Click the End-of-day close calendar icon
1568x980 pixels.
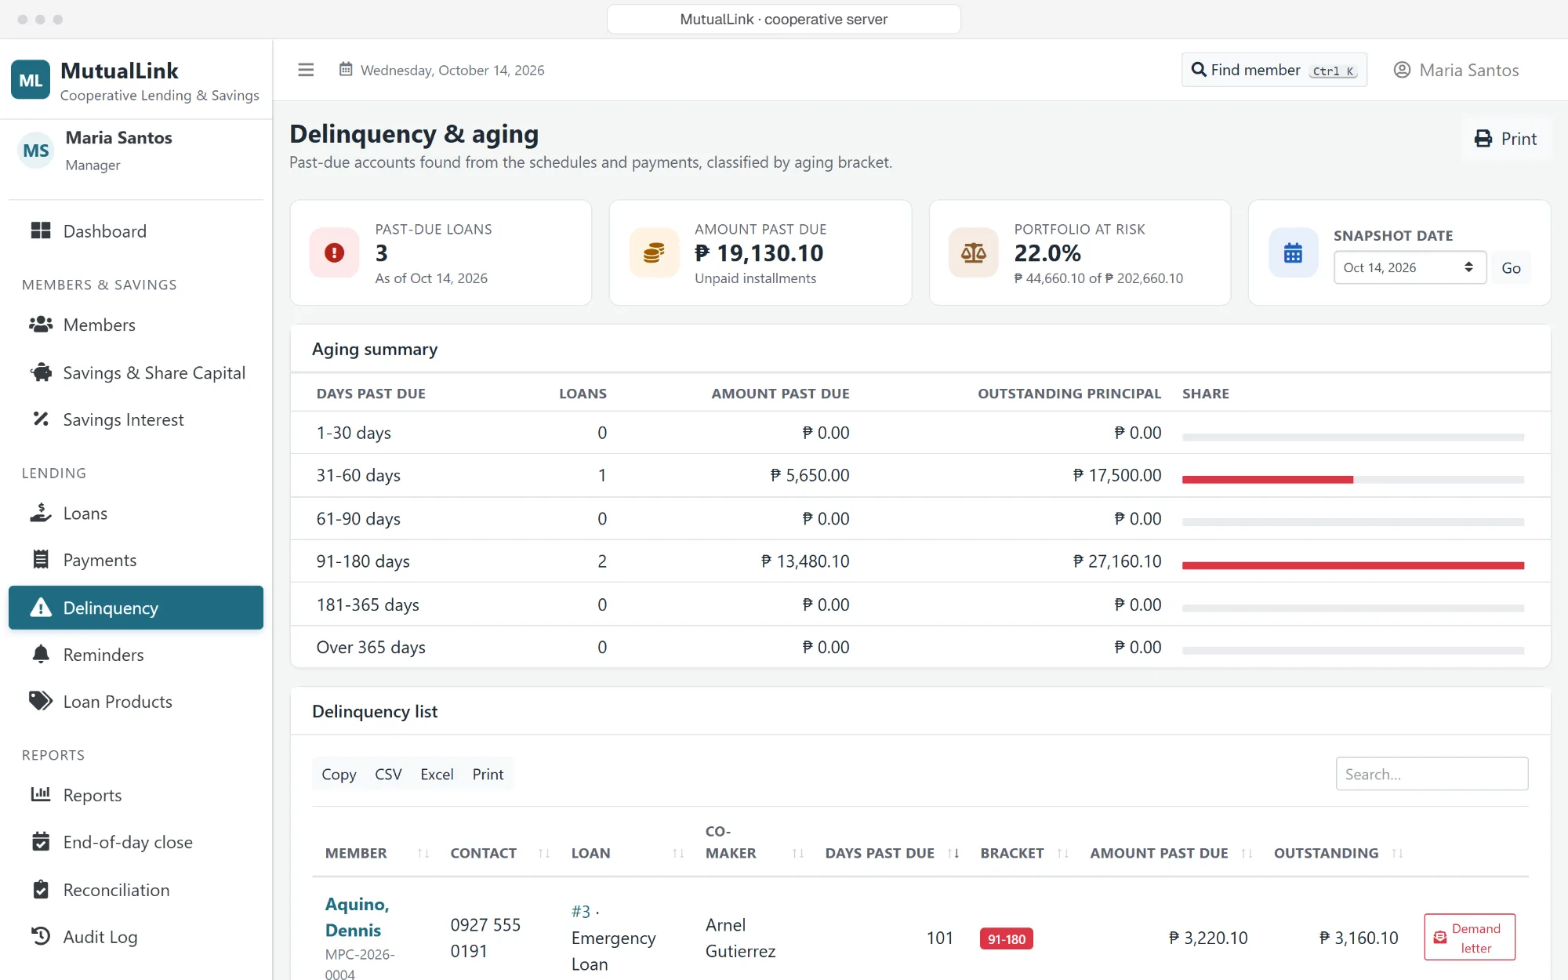41,841
